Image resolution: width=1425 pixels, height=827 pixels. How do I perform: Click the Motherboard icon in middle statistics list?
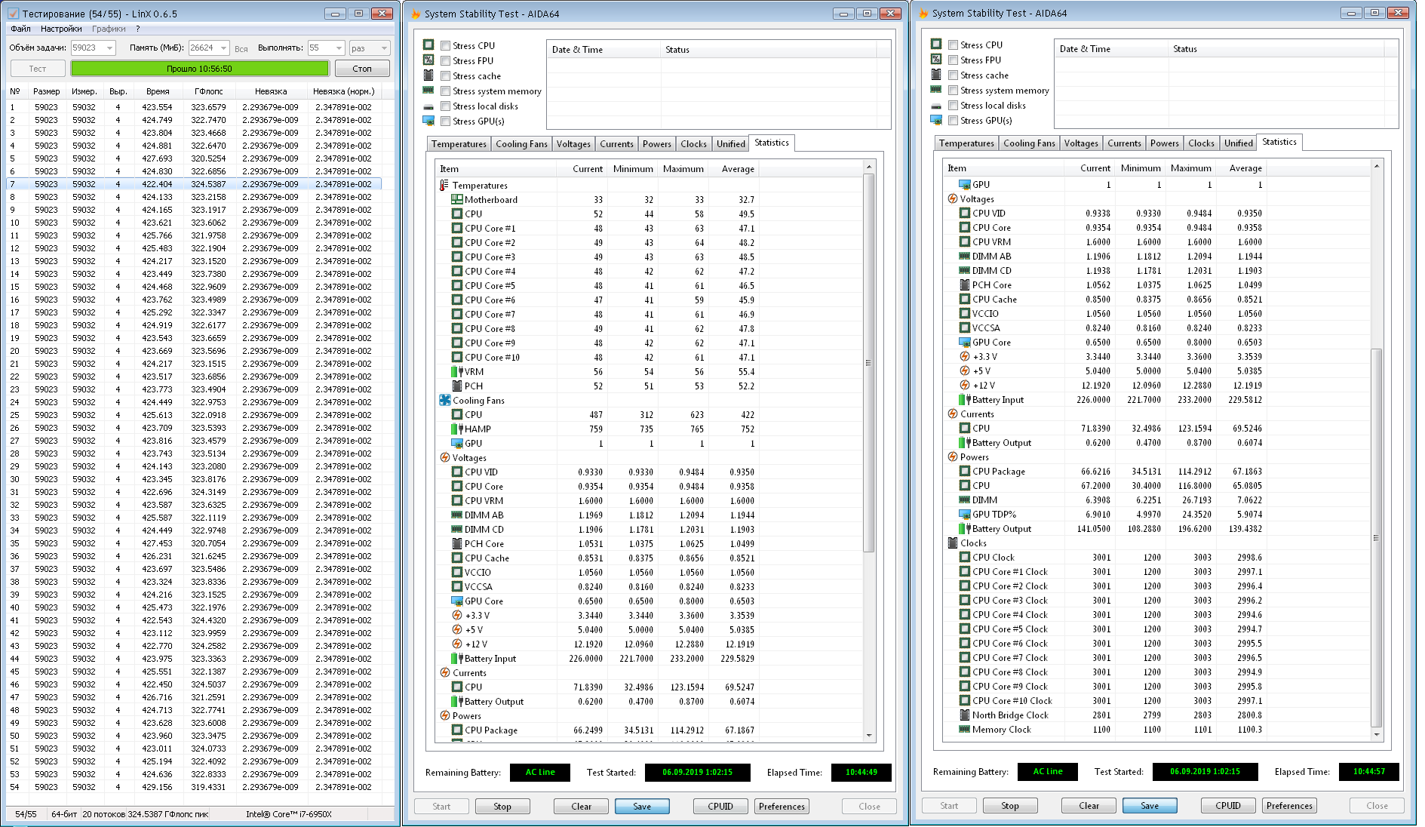click(456, 200)
